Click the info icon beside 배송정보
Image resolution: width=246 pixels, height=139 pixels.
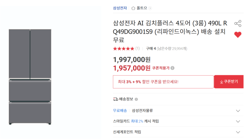click(x=136, y=99)
